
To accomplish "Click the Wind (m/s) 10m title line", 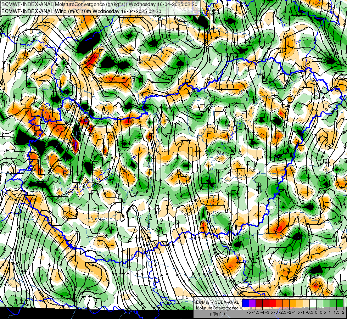I will pyautogui.click(x=81, y=11).
